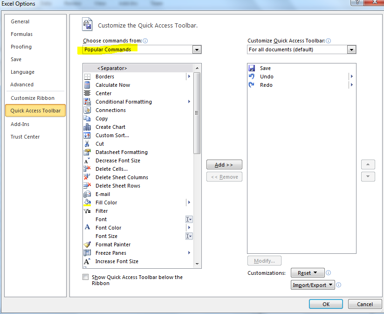Viewport: 384px width, 314px height.
Task: Select the Quick Access Toolbar category
Action: point(35,111)
